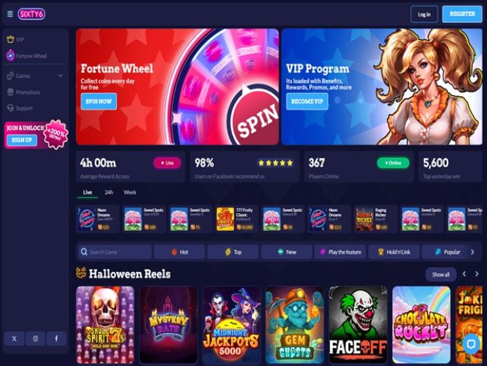Filter games by Hold'n'Link

point(394,252)
